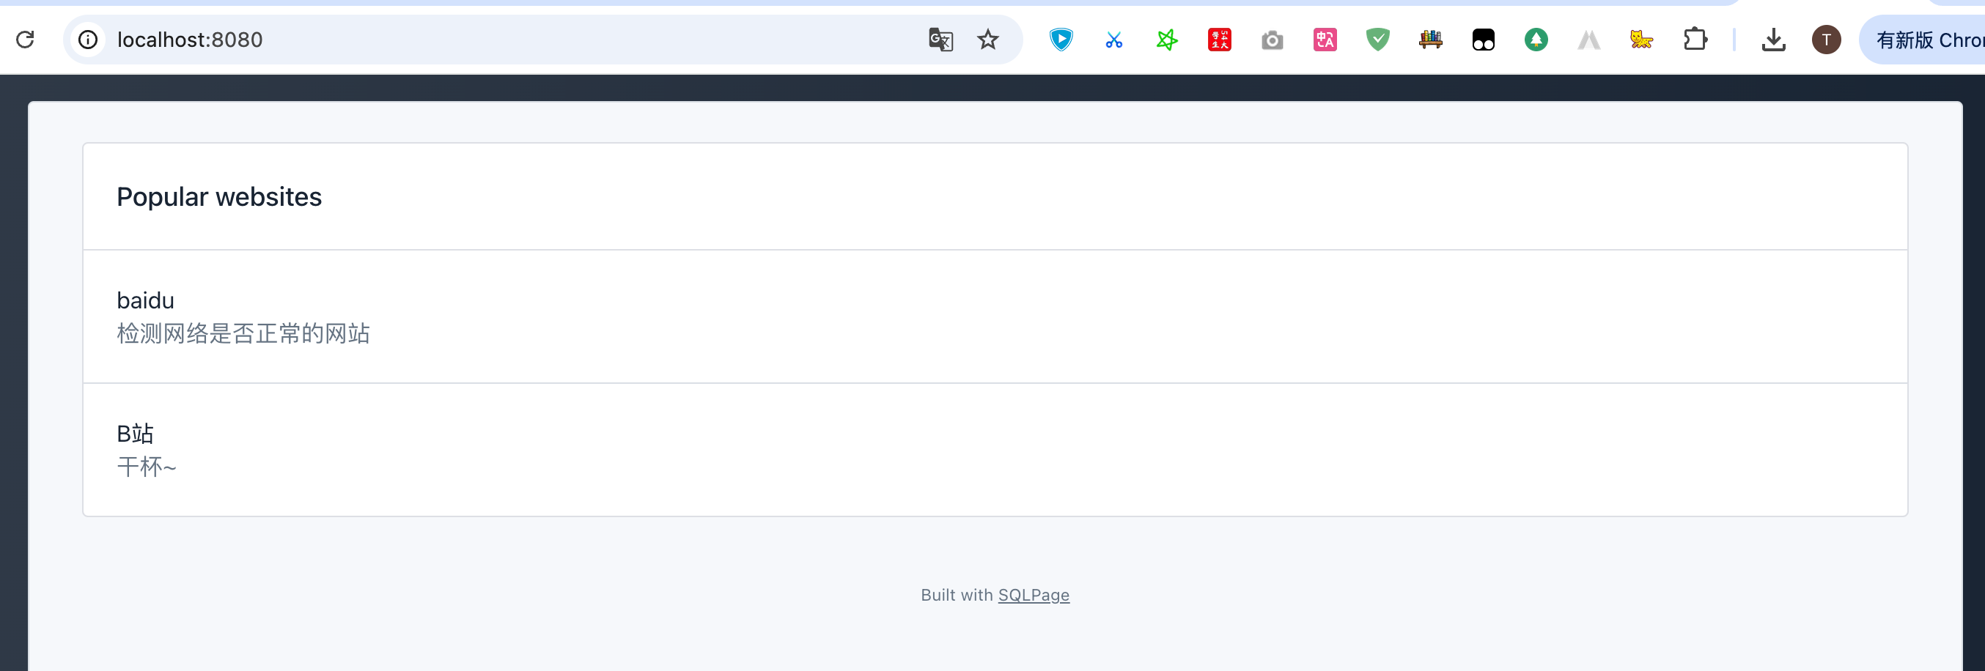
Task: Open the gray triangular logo extension
Action: pos(1588,40)
